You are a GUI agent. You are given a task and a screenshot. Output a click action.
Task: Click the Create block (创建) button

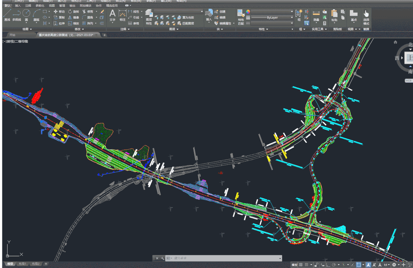(x=220, y=11)
